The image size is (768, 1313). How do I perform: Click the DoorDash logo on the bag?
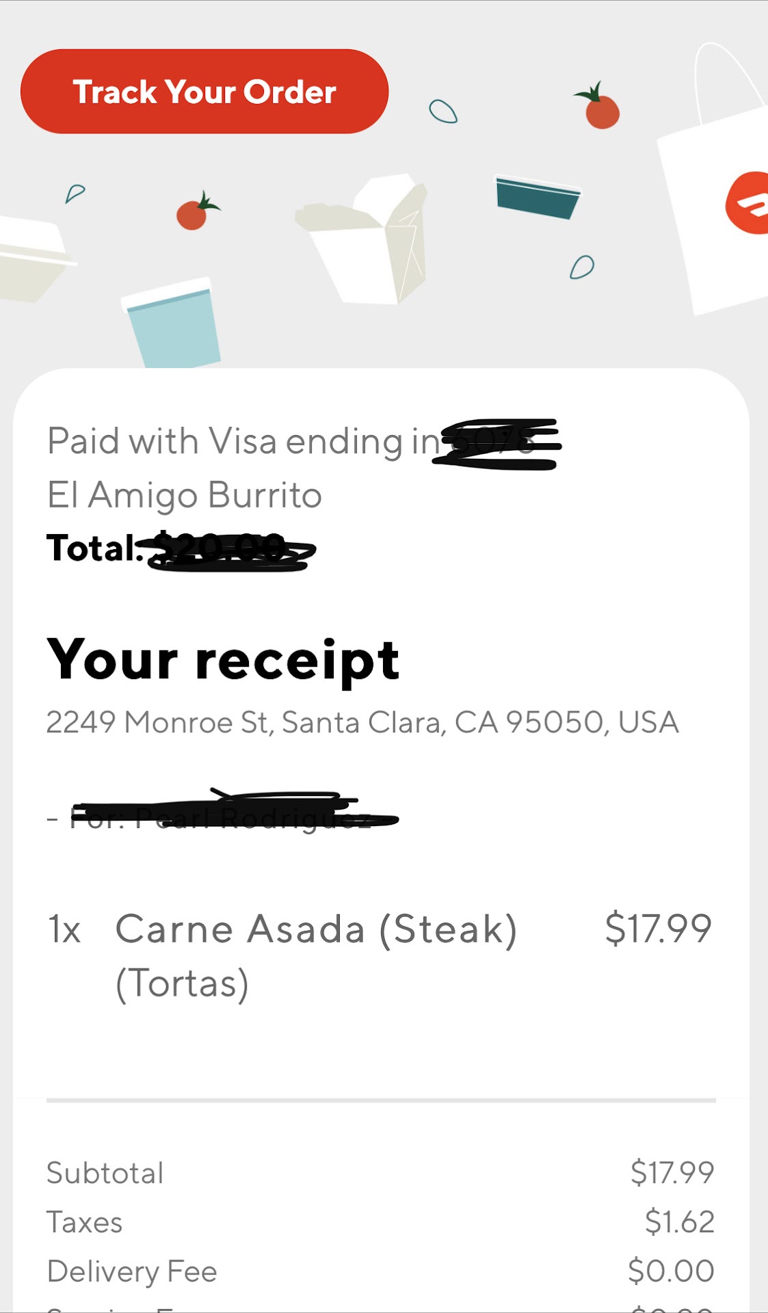tap(749, 204)
